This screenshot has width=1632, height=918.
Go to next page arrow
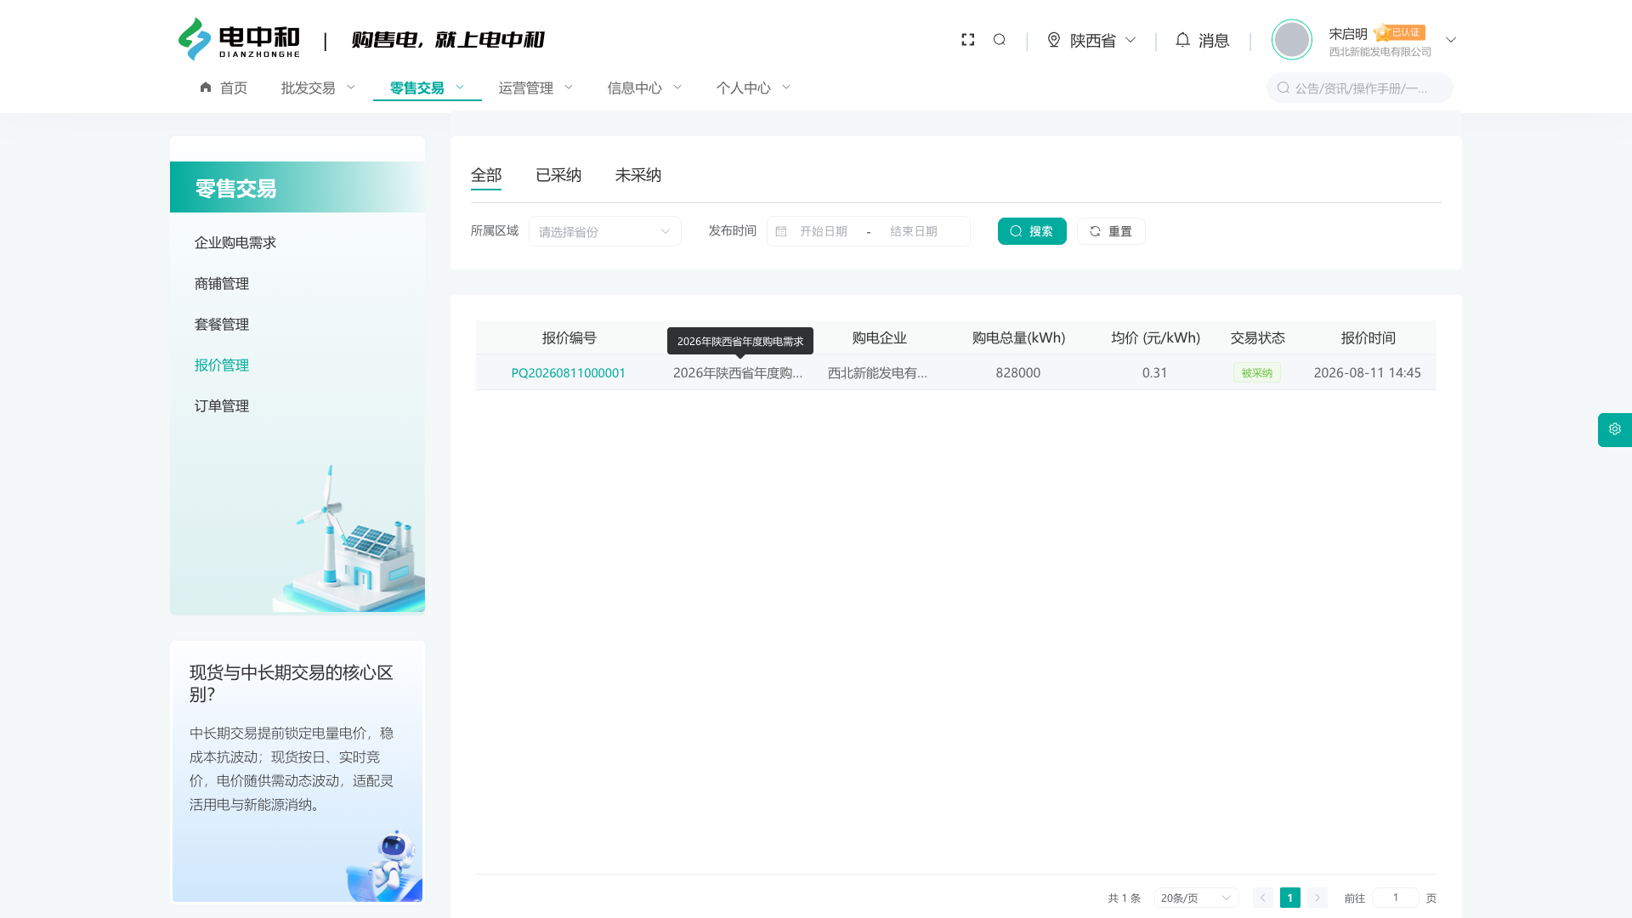[1317, 898]
